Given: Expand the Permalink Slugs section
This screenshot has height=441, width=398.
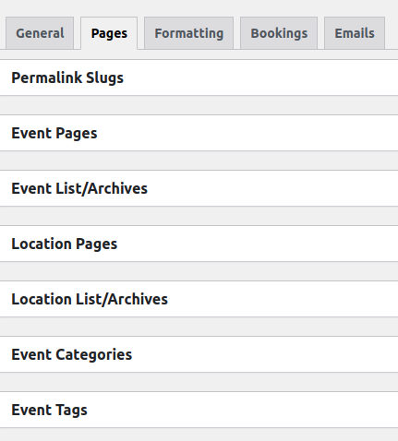Looking at the screenshot, I should point(199,77).
